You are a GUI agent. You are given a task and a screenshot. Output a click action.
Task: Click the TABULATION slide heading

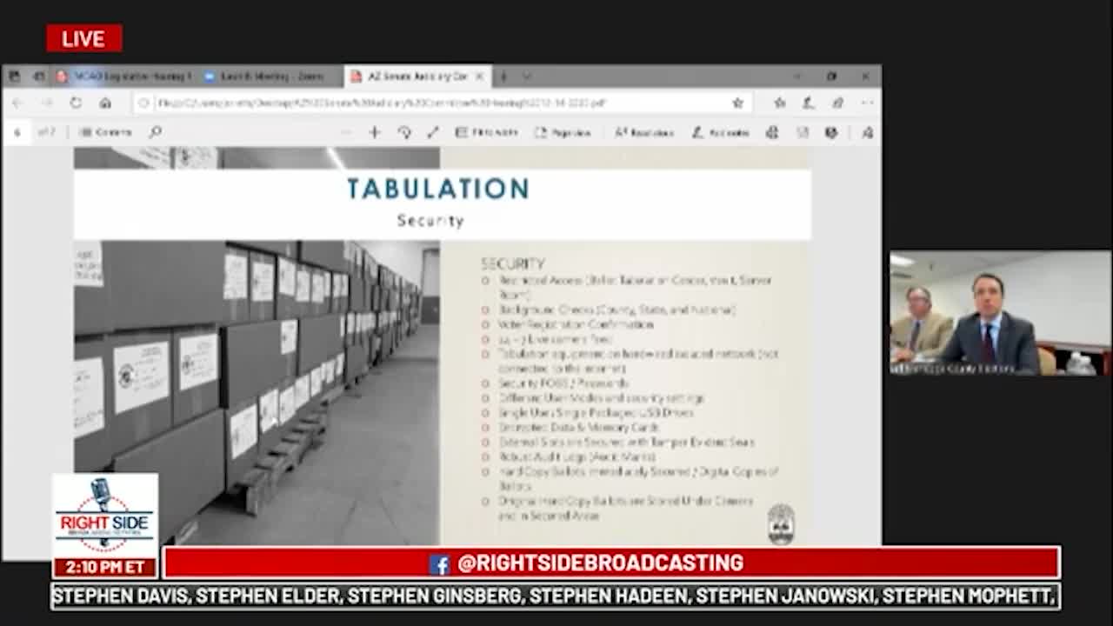click(x=437, y=189)
